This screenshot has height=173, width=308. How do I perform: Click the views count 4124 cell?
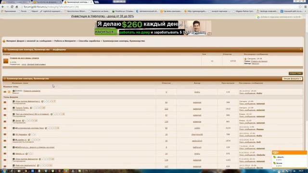click(228, 128)
